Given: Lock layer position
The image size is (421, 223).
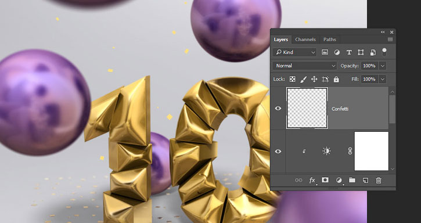Looking at the screenshot, I should click(x=314, y=79).
